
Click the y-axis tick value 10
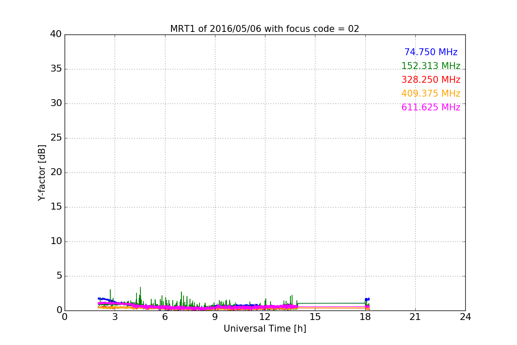coord(56,241)
